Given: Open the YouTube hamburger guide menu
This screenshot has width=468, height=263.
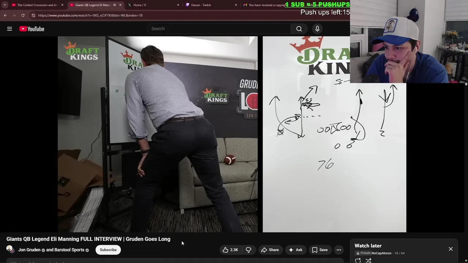Looking at the screenshot, I should click(10, 29).
